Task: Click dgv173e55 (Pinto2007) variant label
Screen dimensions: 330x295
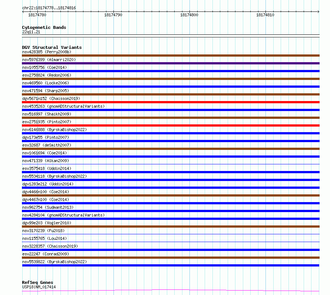Action: click(x=46, y=137)
